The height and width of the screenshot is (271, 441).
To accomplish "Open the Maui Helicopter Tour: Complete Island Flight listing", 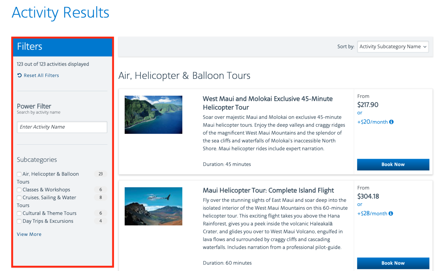I will 268,190.
